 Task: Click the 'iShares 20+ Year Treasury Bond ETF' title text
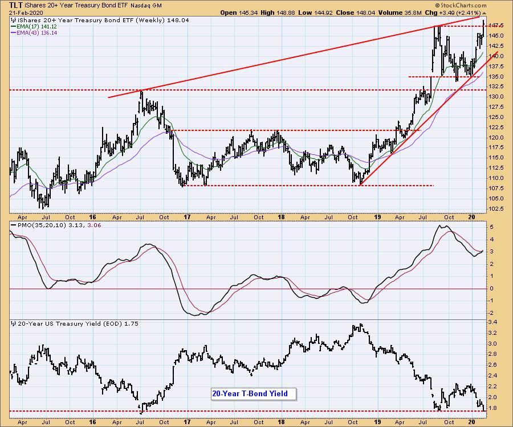coord(77,6)
